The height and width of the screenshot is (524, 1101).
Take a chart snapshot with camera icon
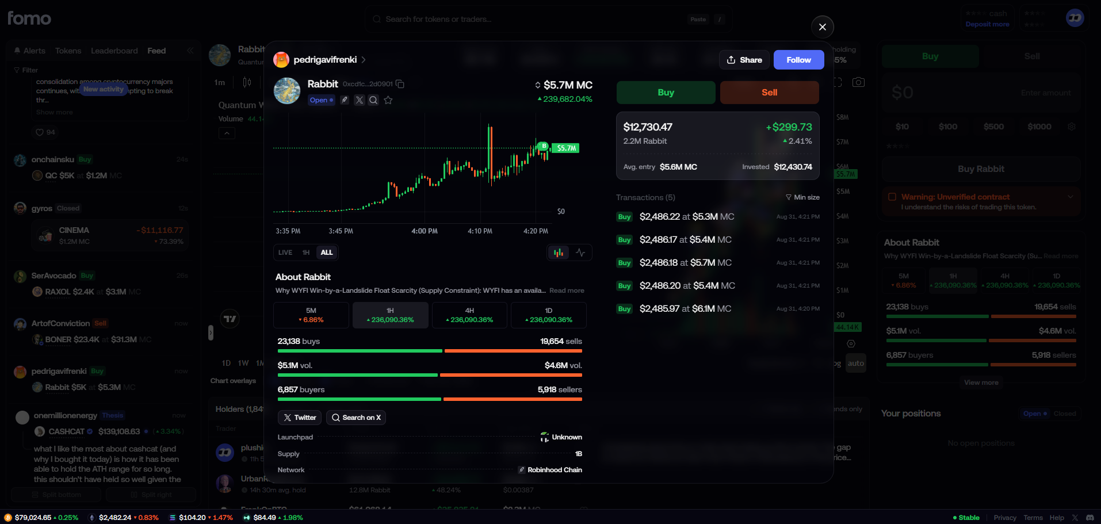(858, 82)
